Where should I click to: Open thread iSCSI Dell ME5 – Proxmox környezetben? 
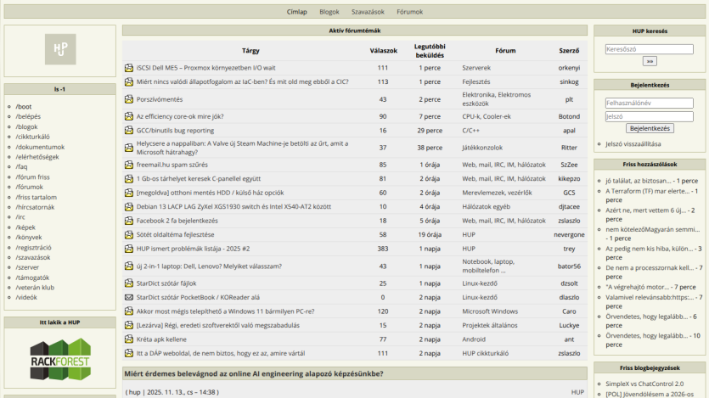205,68
